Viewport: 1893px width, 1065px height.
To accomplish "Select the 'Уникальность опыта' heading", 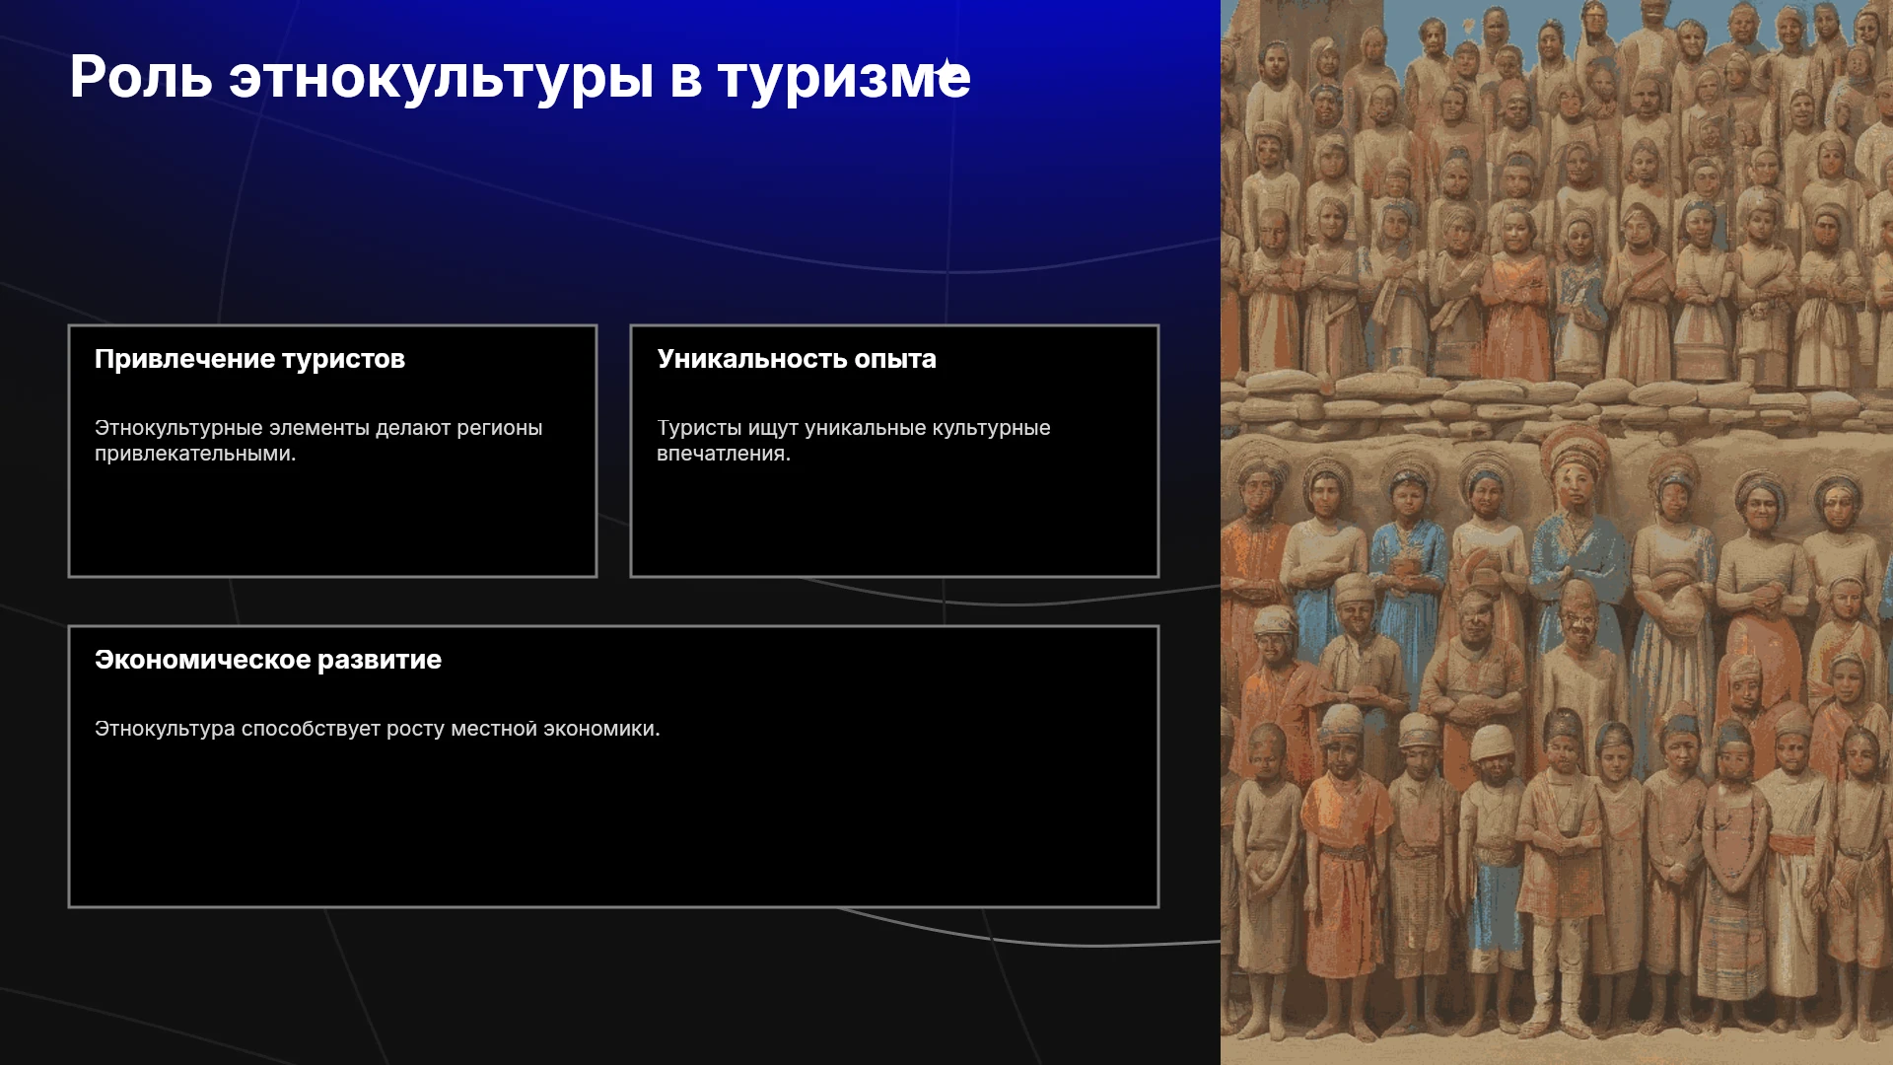I will point(797,359).
